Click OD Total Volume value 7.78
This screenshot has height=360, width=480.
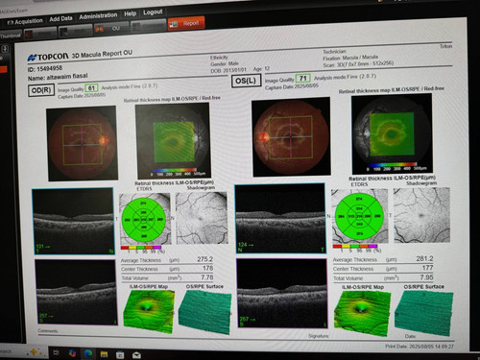[x=207, y=277]
